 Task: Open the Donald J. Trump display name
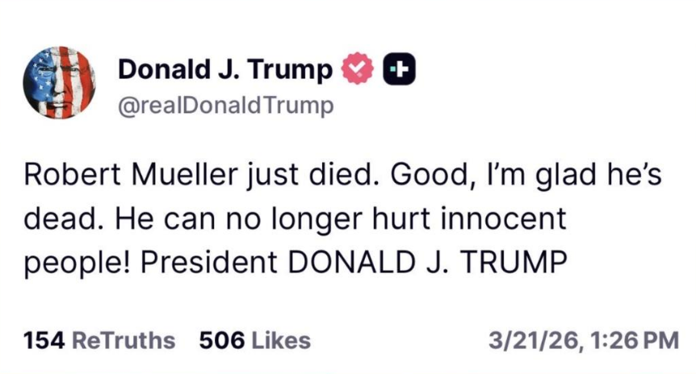pyautogui.click(x=225, y=70)
